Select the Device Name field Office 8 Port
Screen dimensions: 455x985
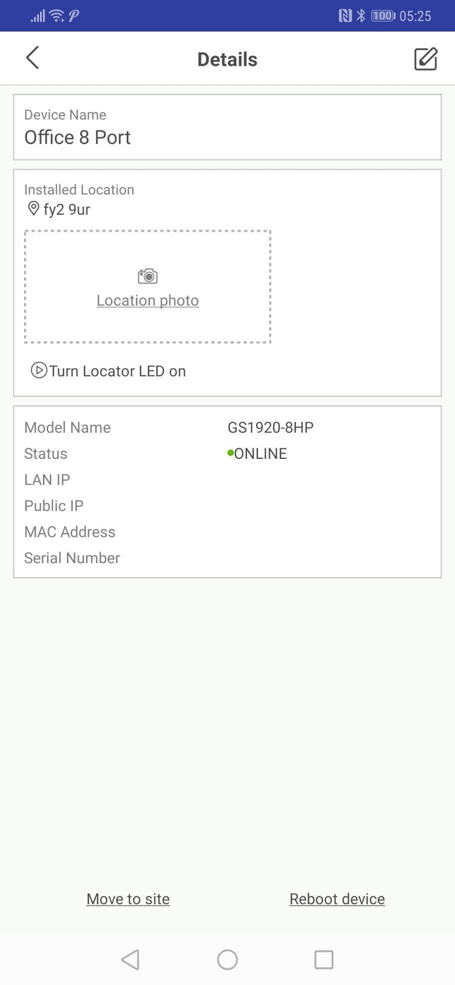tap(77, 137)
